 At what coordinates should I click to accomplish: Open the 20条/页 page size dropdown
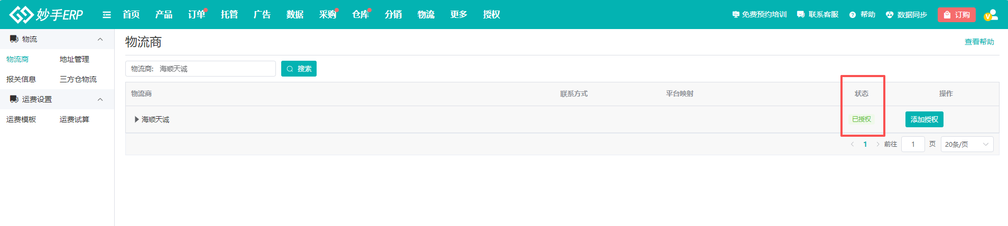(967, 144)
